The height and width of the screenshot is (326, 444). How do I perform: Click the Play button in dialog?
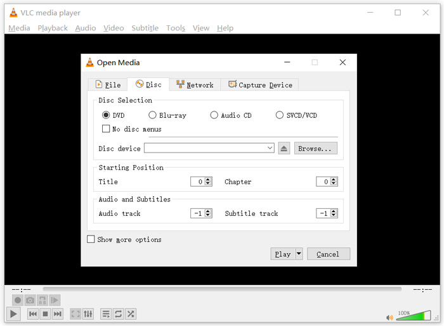[x=283, y=254]
